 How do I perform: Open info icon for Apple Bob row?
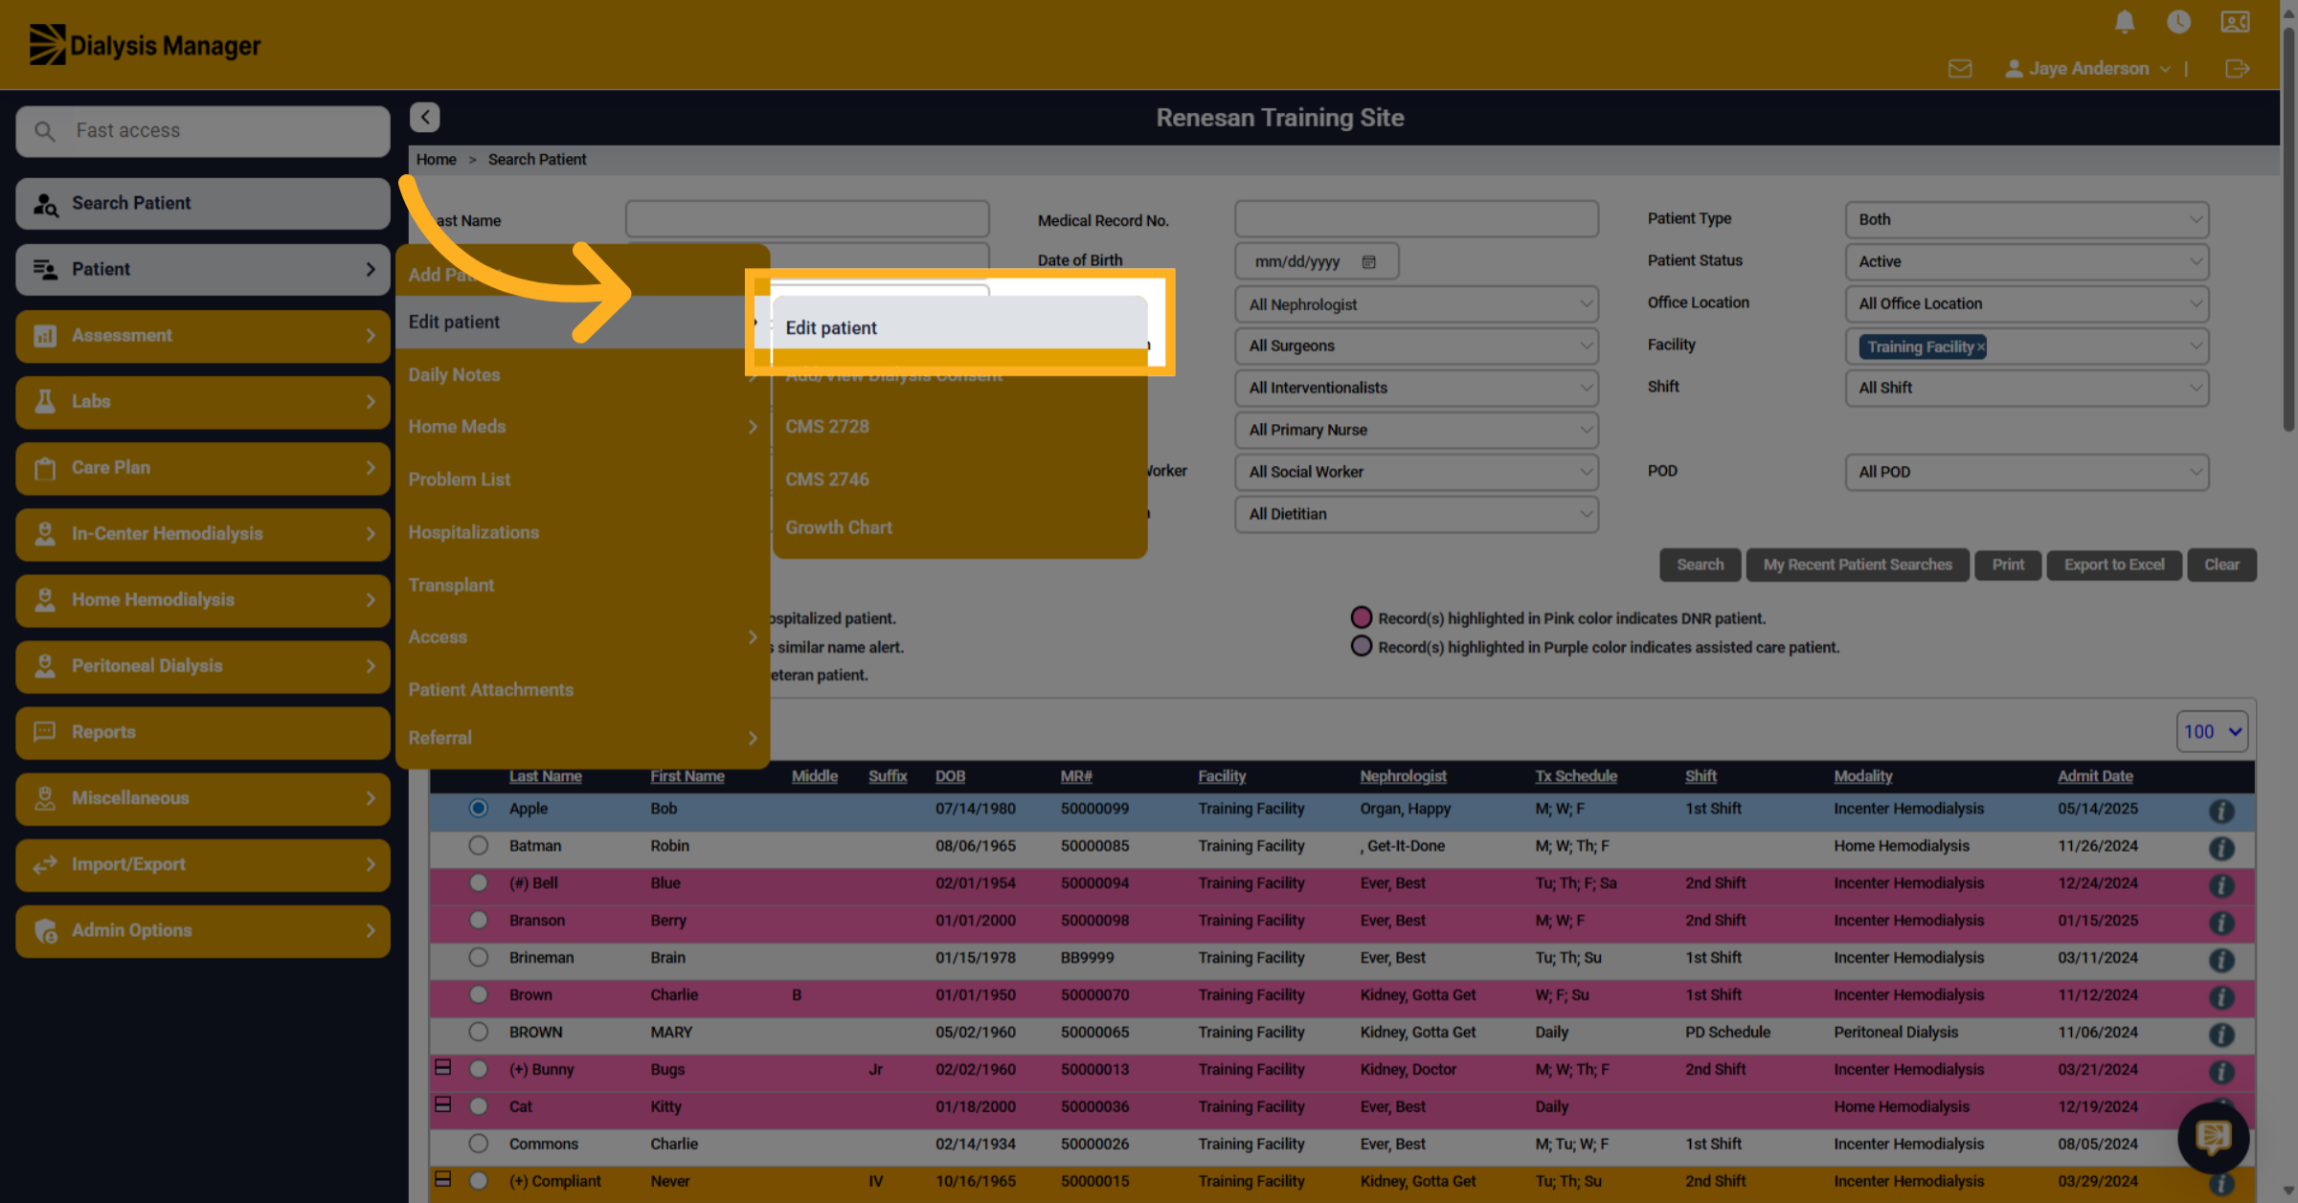[2221, 811]
